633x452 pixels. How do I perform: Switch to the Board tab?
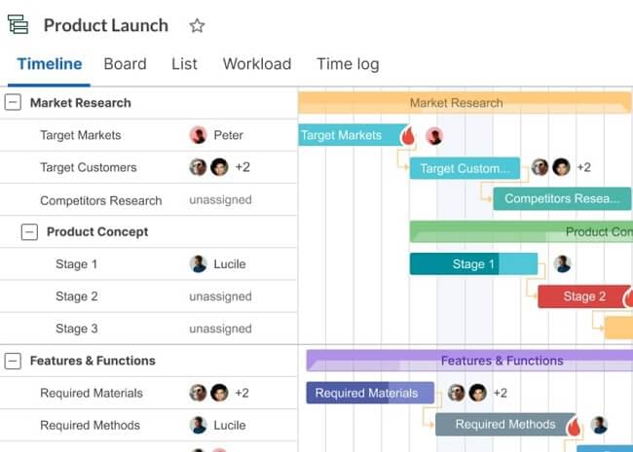[125, 64]
